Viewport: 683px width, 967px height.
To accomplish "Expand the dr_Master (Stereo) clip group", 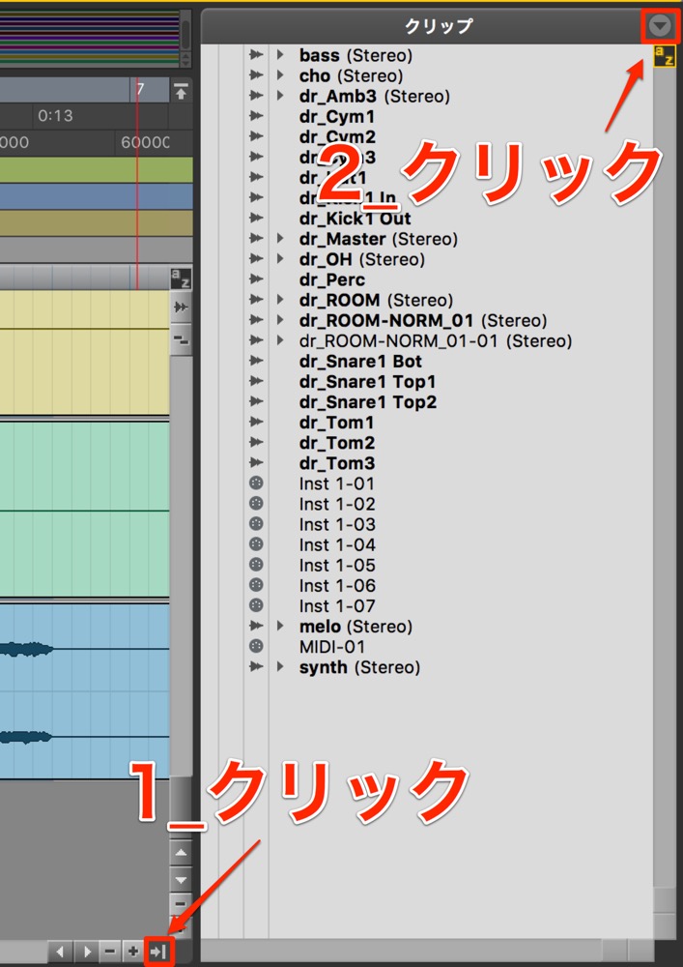I will click(280, 239).
